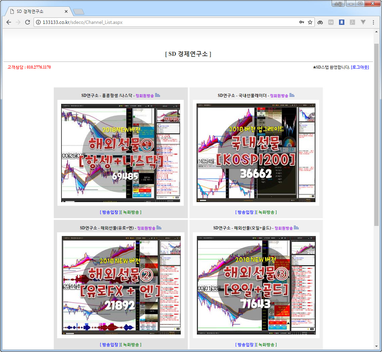The image size is (382, 352).
Task: Open 정회원방송 link for 홍콩항셍/나스닥
Action: [x=145, y=95]
